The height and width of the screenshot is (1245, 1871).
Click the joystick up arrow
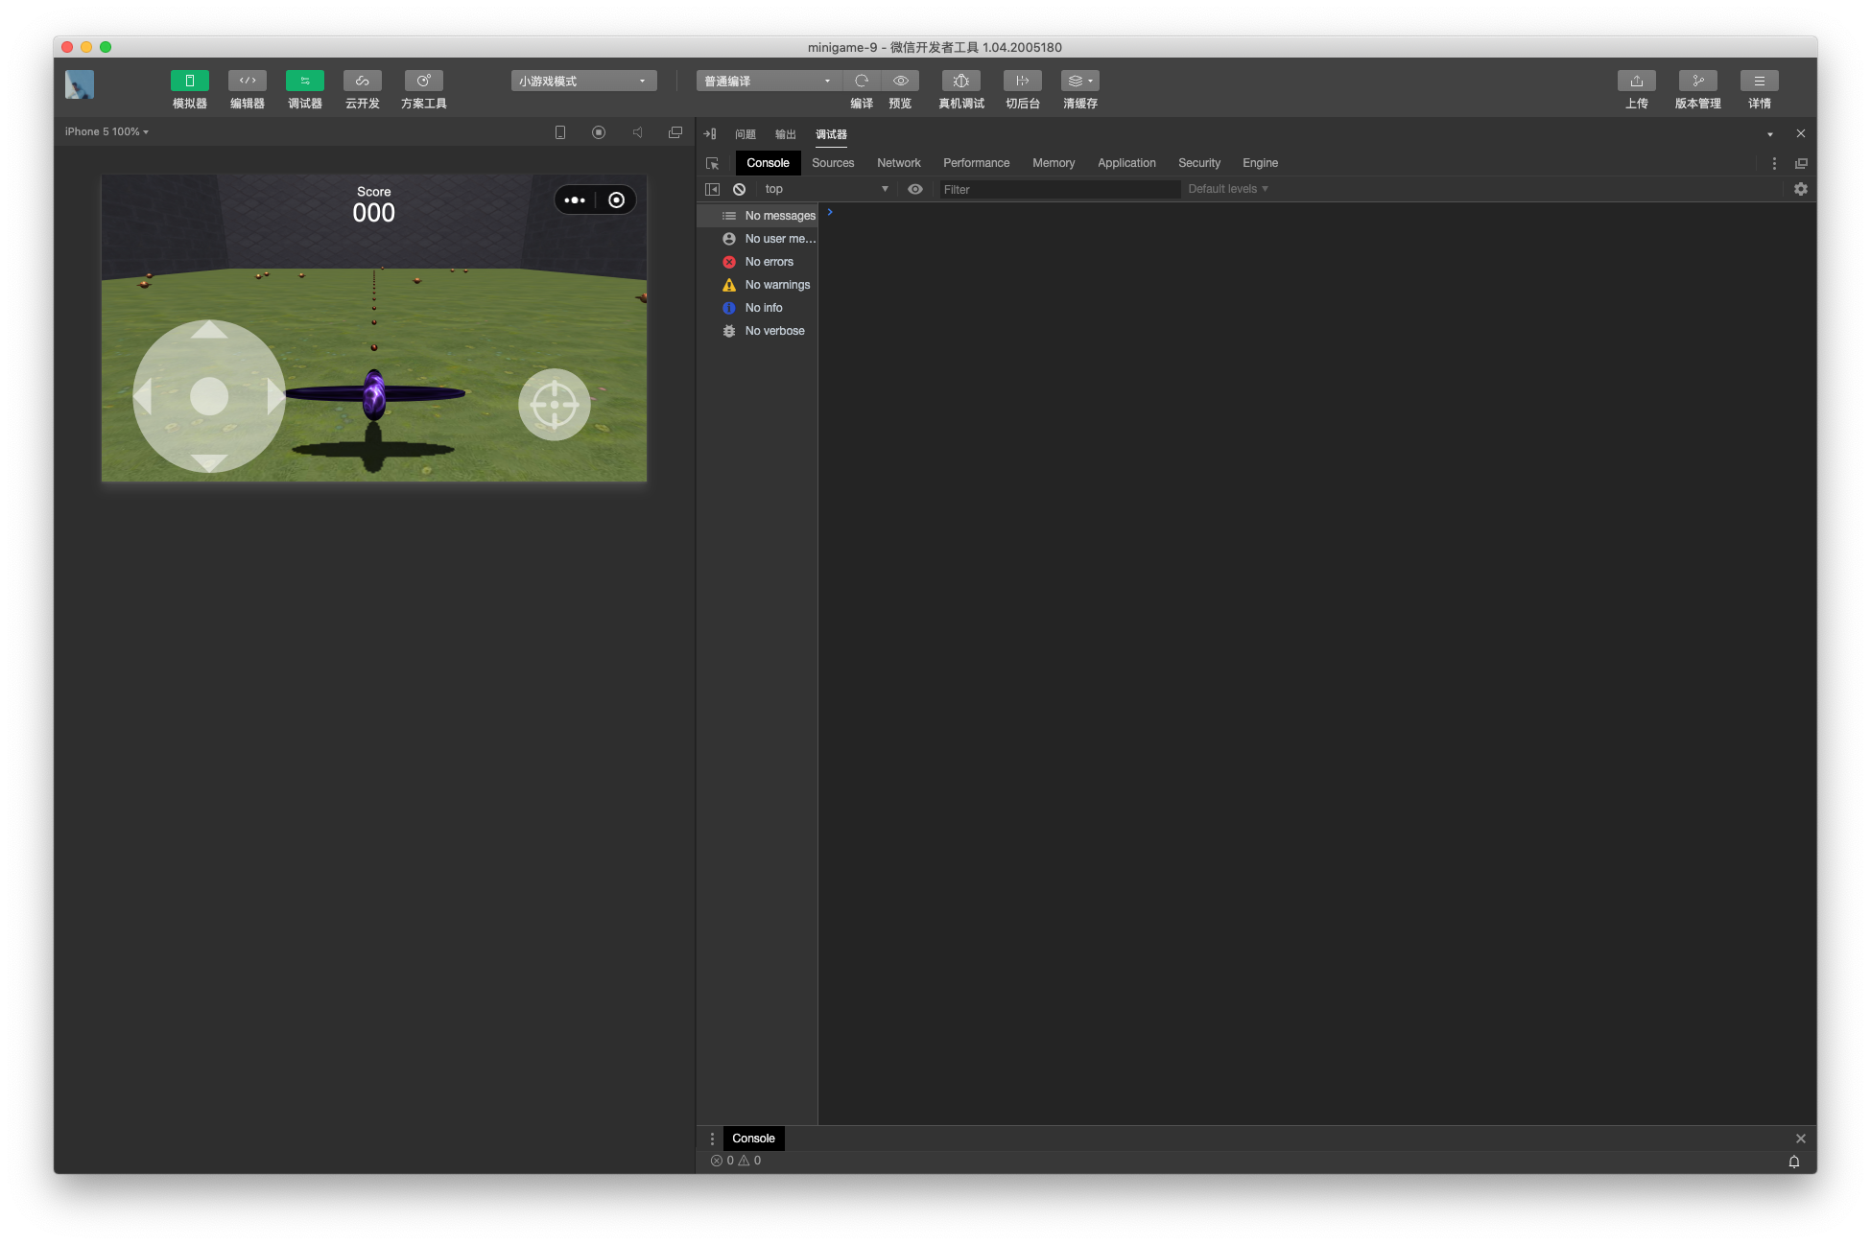coord(209,331)
